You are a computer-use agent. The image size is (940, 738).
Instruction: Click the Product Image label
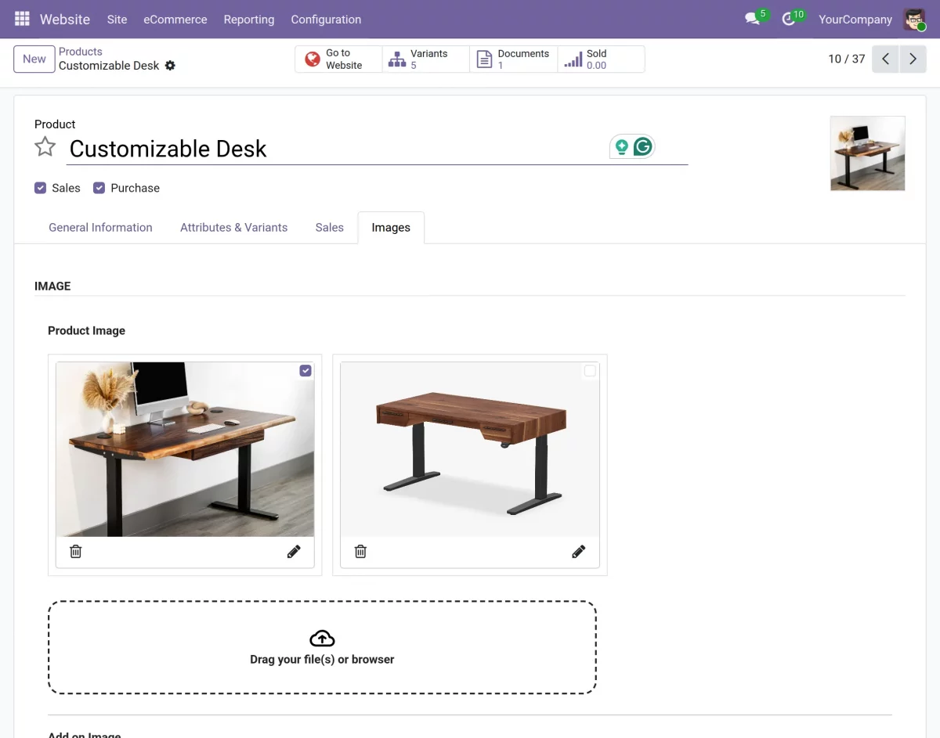86,331
